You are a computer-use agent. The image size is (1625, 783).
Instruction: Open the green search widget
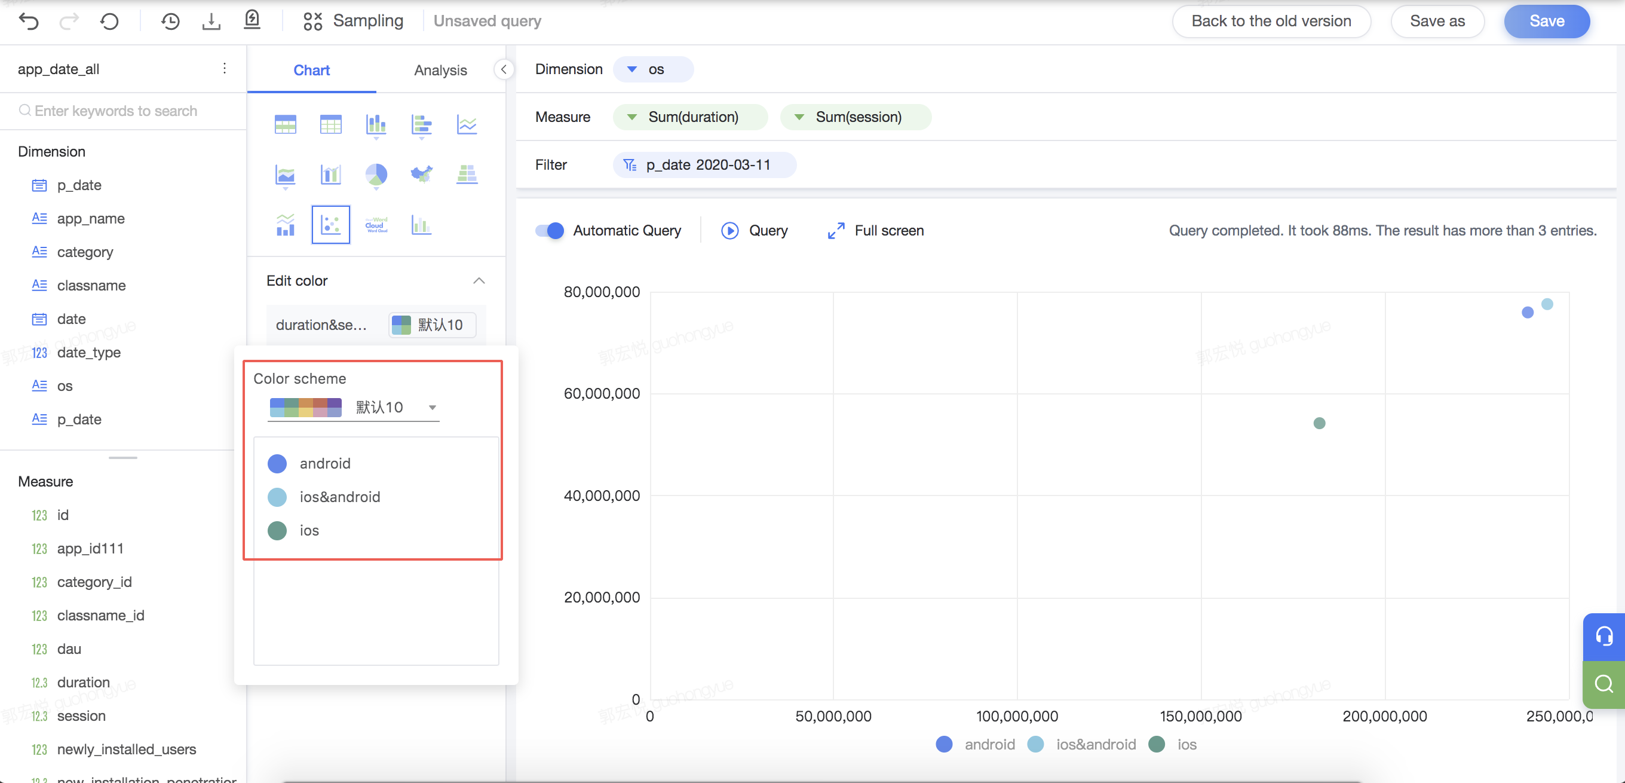(x=1603, y=684)
